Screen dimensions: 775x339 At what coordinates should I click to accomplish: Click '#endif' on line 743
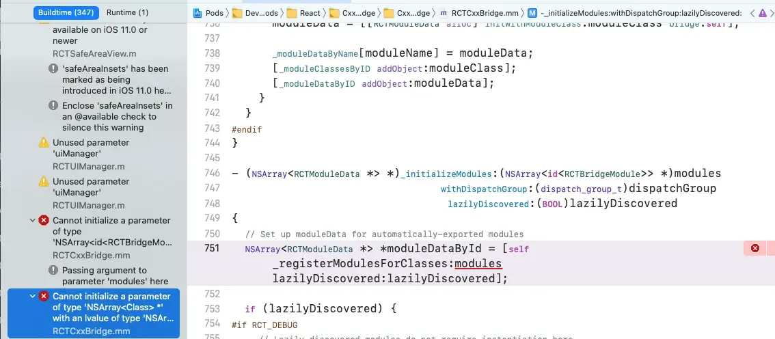(x=247, y=130)
